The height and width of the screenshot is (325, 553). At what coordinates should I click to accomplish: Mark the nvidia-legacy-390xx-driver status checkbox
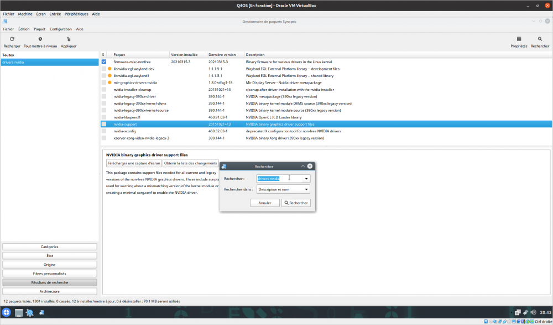point(104,96)
